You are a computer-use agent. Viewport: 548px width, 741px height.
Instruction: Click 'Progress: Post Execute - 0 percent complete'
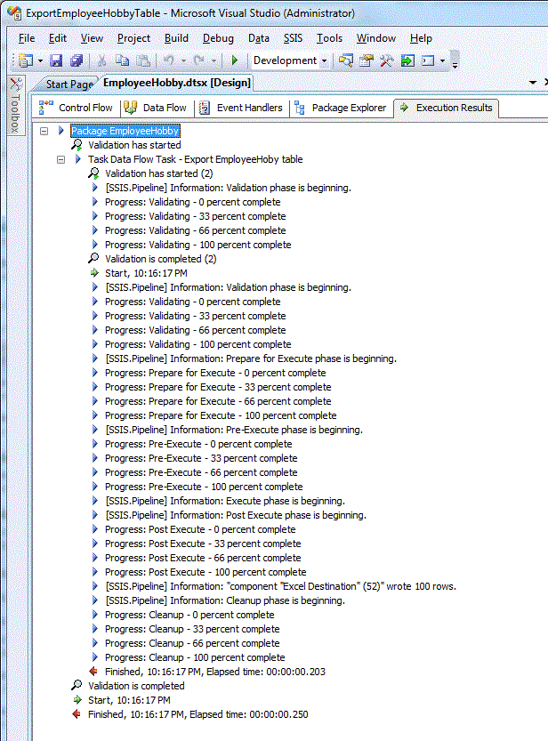point(200,529)
